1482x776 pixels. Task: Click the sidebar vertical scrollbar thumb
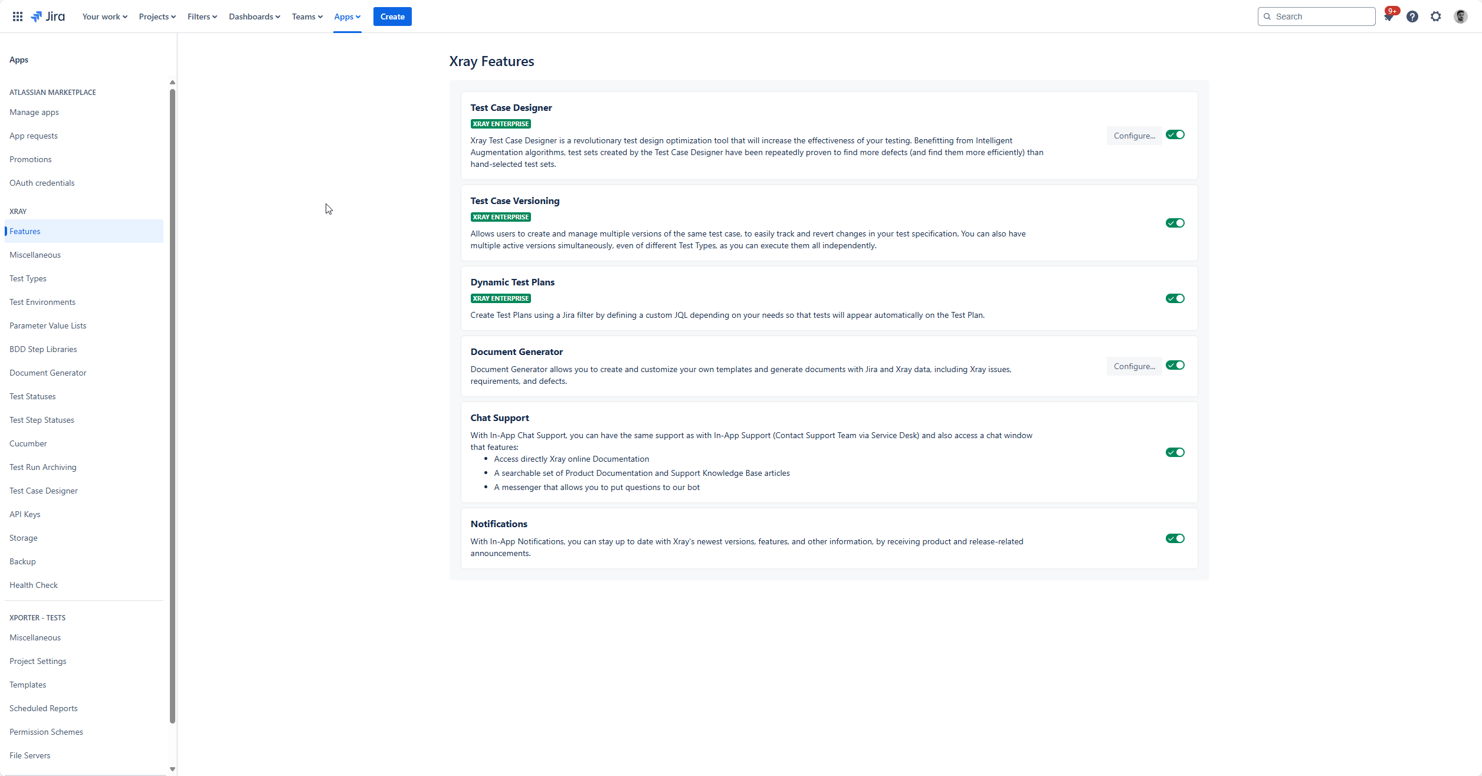point(172,406)
